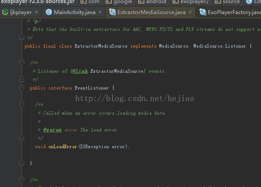This screenshot has width=261, height=187.
Task: Follow the @link tag in Javadoc
Action: [80, 71]
